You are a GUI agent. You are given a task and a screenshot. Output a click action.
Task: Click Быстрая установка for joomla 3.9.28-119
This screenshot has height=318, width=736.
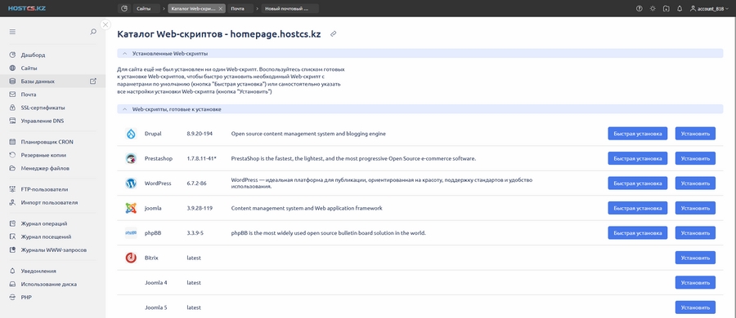click(x=637, y=208)
